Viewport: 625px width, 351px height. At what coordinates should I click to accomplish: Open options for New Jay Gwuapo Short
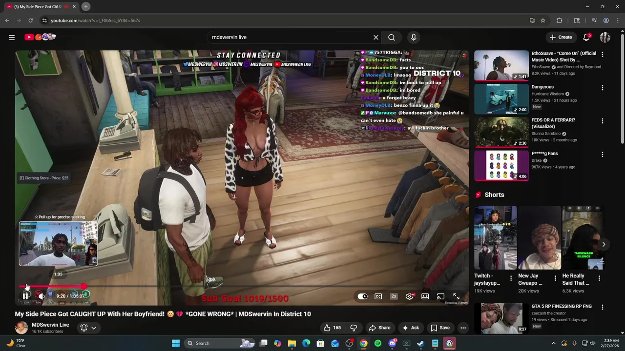tap(555, 278)
